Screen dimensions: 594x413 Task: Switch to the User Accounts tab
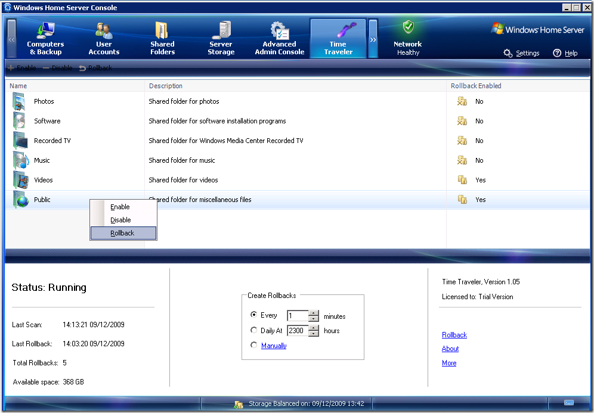pyautogui.click(x=104, y=39)
